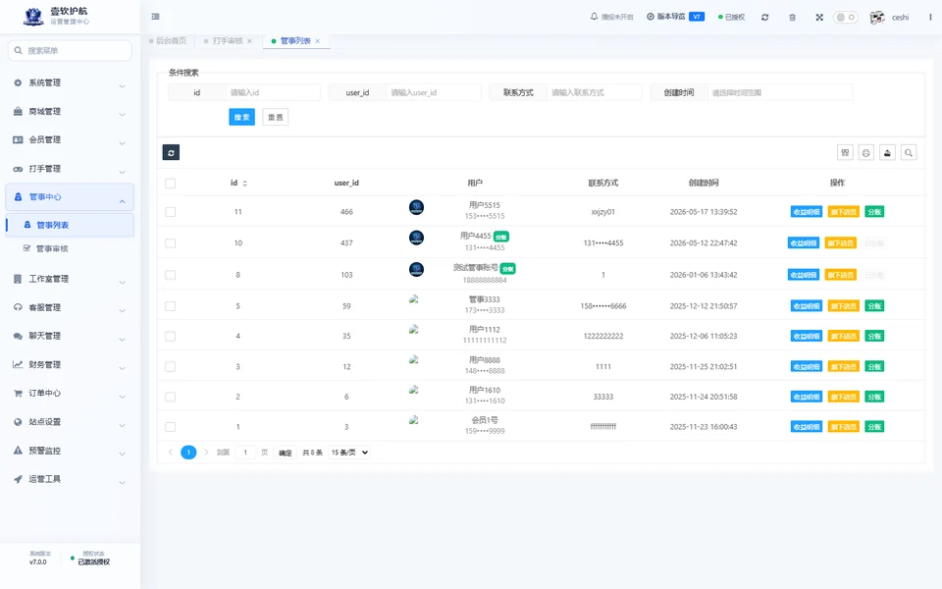Click the refresh icon in the top header
The height and width of the screenshot is (589, 942).
point(764,18)
